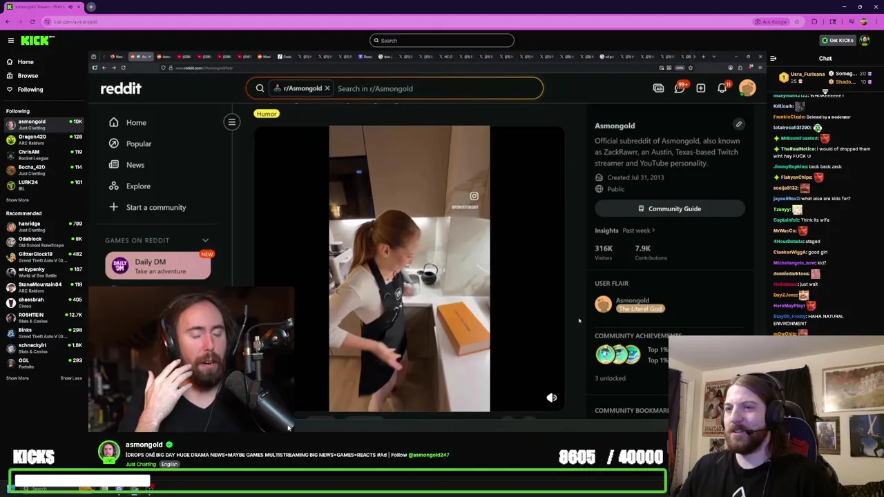Go back in browser toolbar
Screen dimensions: 884x497
[8, 21]
